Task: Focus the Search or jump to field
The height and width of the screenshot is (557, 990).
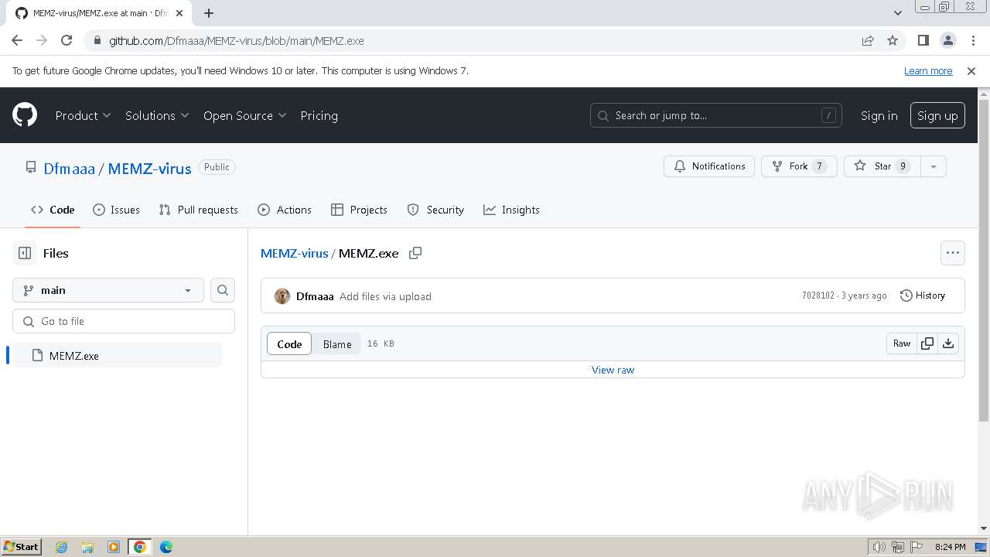Action: (x=716, y=115)
